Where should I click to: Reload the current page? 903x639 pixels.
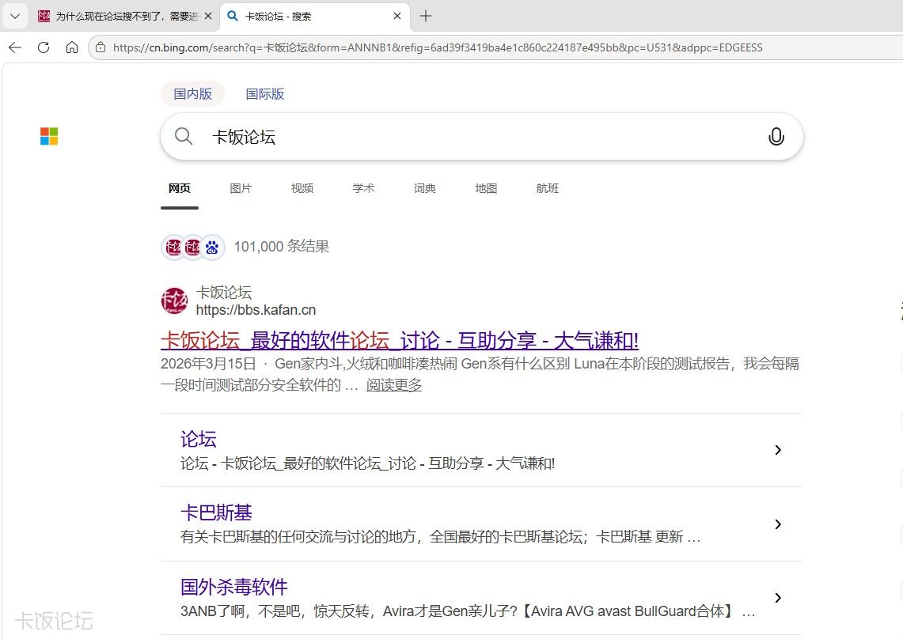click(44, 47)
